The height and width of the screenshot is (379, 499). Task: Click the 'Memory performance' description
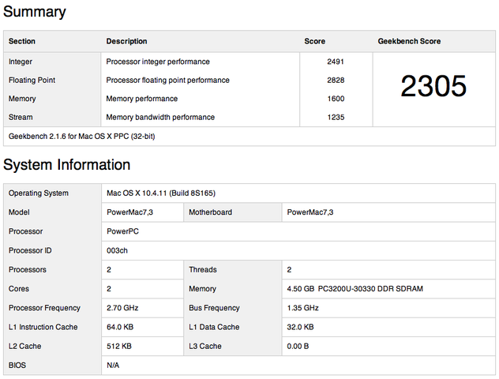click(x=142, y=99)
